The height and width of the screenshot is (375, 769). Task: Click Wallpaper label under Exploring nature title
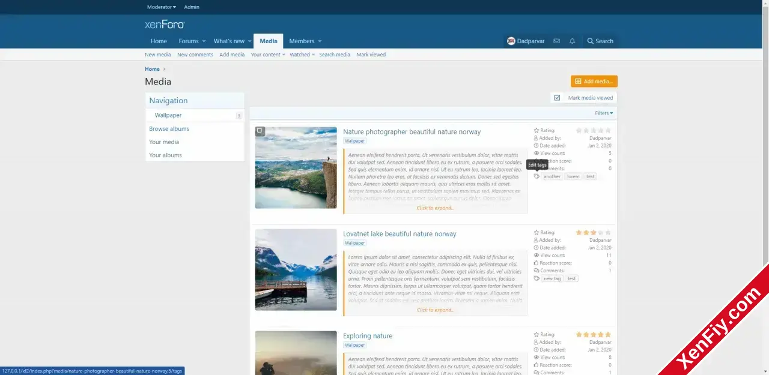[354, 345]
